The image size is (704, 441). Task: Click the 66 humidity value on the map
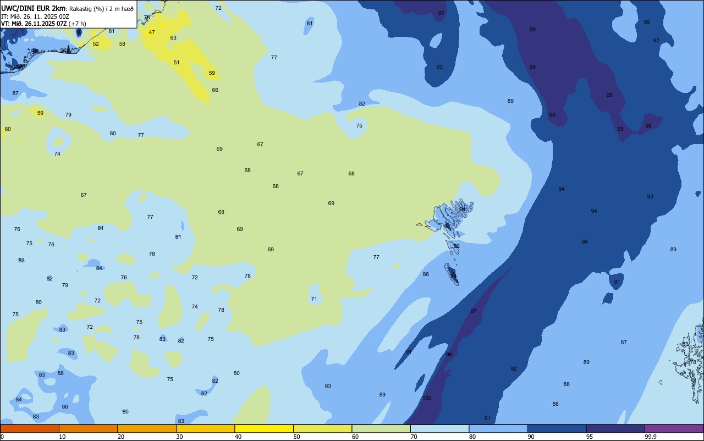[x=215, y=90]
